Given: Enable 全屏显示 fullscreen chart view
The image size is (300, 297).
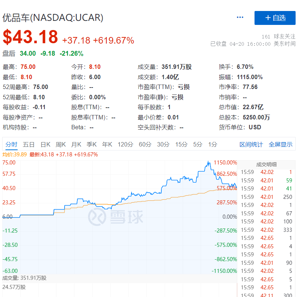Looking at the screenshot, I should click(x=280, y=144).
